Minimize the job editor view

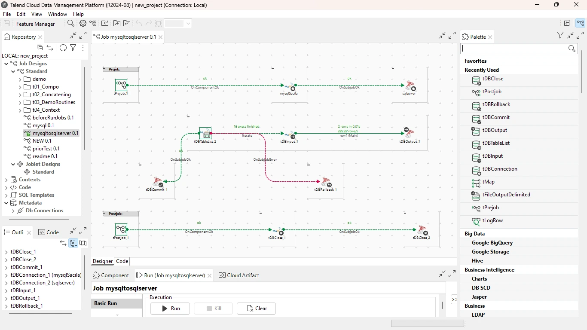(x=442, y=36)
